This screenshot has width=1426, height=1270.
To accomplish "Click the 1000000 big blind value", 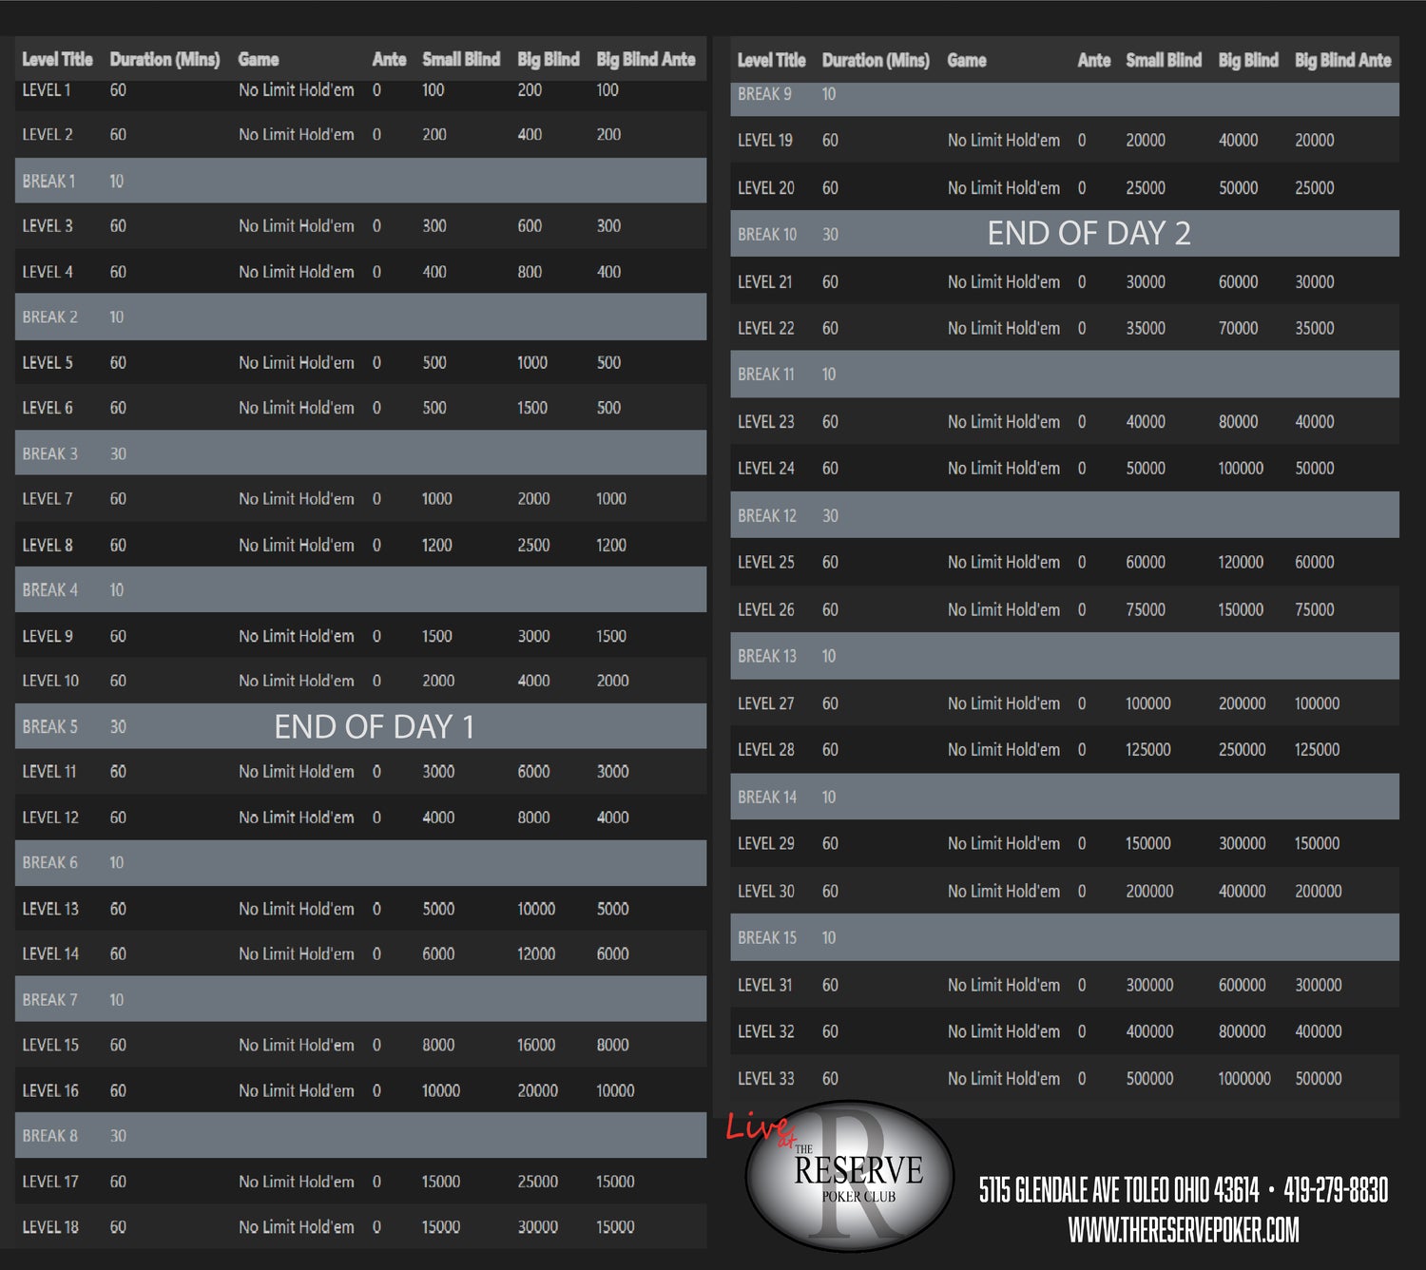I will [1243, 1078].
